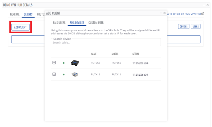The width and height of the screenshot is (212, 127).
Task: Close the Add Client dialog
Action: click(164, 13)
